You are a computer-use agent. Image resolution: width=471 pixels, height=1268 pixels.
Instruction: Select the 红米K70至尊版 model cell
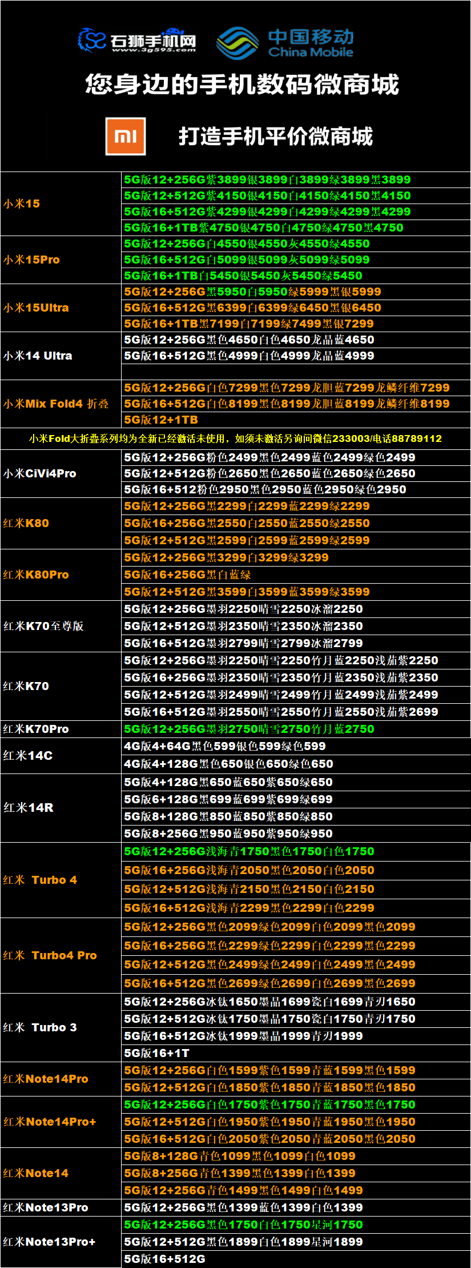tap(61, 626)
